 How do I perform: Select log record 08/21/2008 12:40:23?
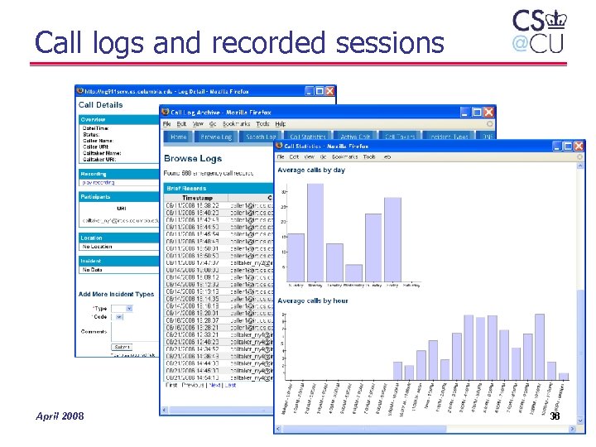(219, 342)
